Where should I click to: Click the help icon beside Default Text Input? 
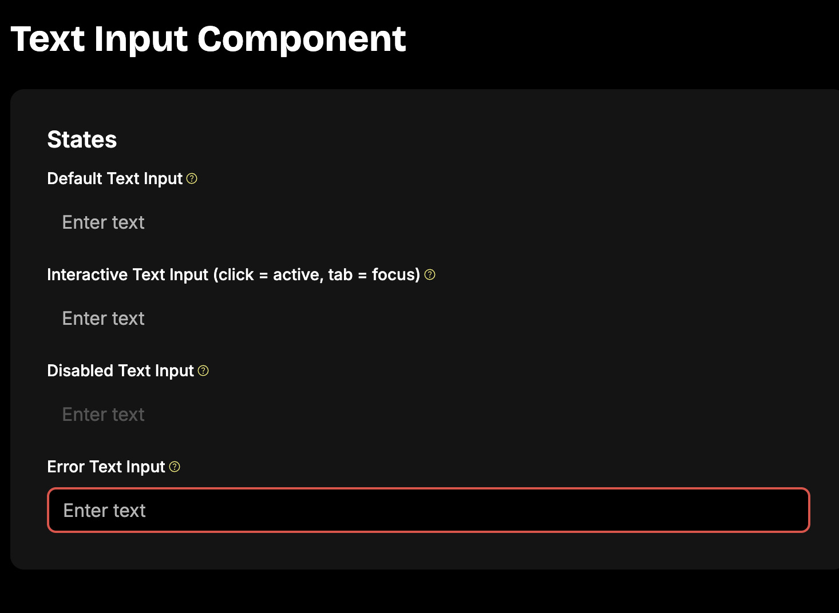pyautogui.click(x=192, y=178)
